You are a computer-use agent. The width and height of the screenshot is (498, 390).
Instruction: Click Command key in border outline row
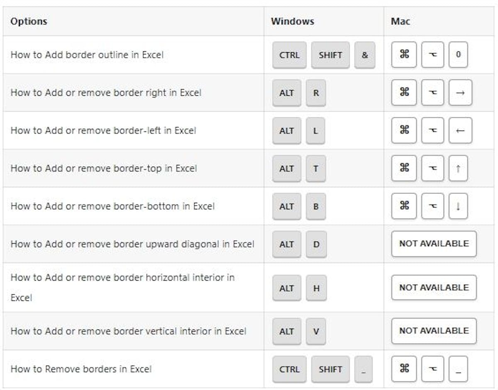[404, 55]
